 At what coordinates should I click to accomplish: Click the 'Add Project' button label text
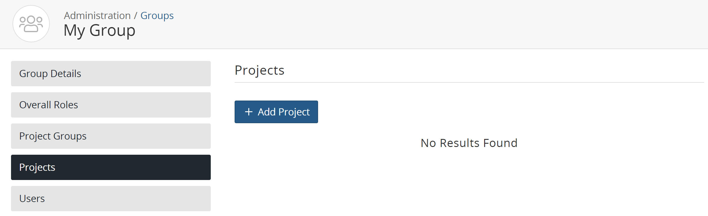tap(283, 112)
